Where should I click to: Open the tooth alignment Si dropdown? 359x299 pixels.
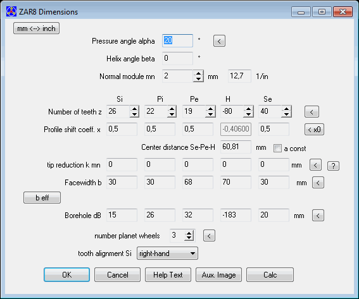pos(167,253)
